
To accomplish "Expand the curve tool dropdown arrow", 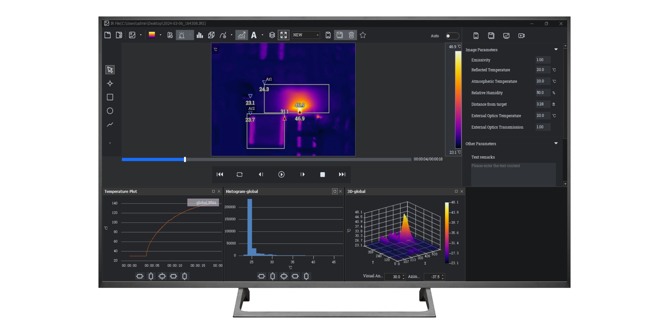I will [x=231, y=35].
